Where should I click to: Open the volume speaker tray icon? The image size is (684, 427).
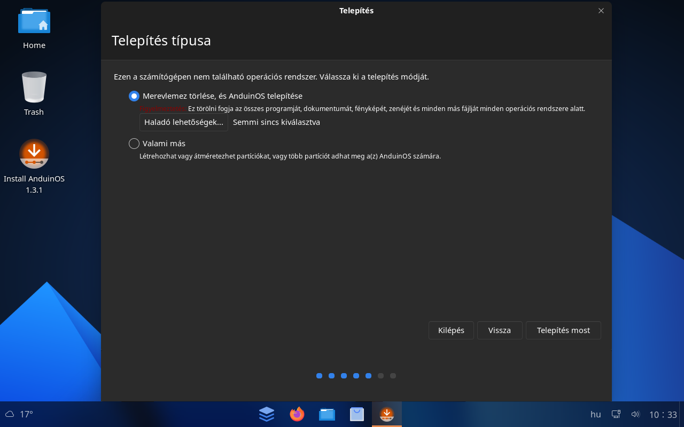(635, 414)
